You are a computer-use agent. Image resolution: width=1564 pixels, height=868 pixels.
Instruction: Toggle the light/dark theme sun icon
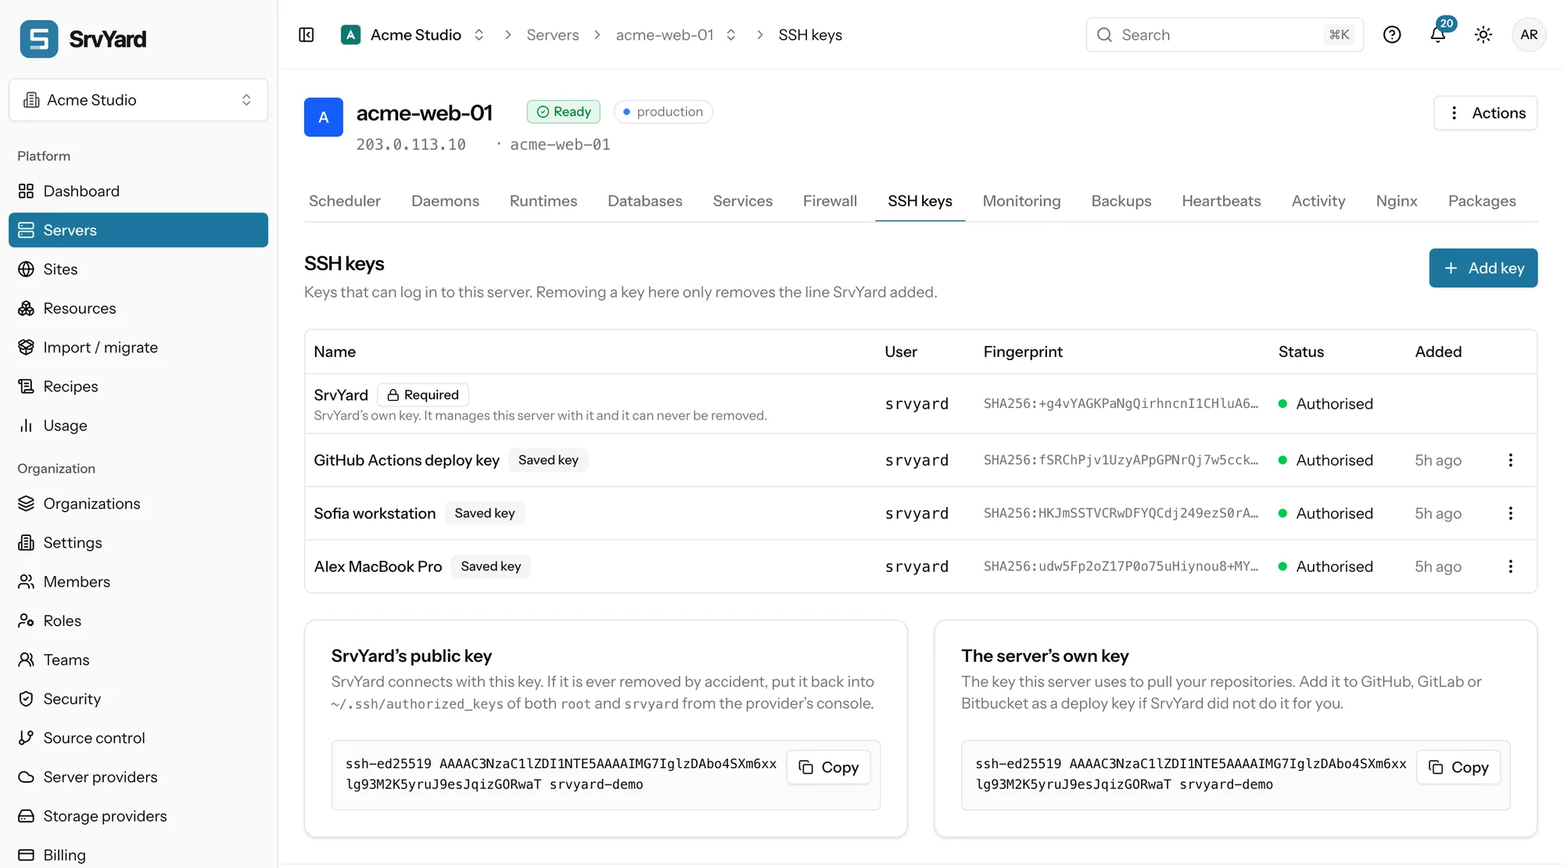click(x=1483, y=35)
